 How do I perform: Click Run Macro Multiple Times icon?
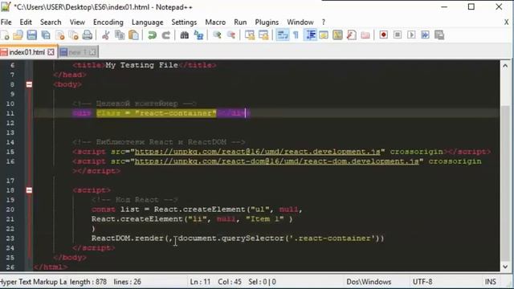425,35
